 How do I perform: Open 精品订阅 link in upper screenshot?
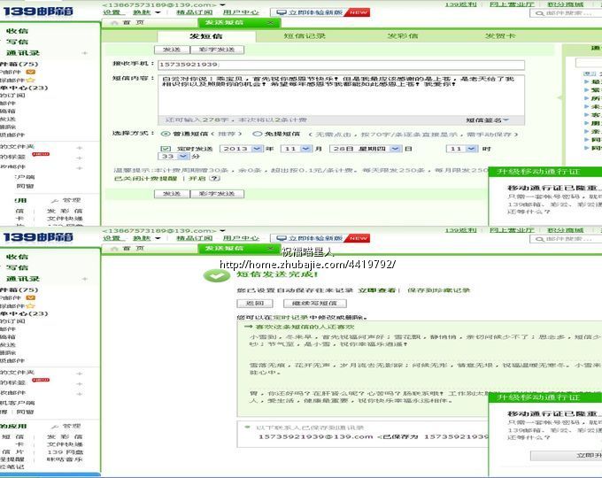194,12
